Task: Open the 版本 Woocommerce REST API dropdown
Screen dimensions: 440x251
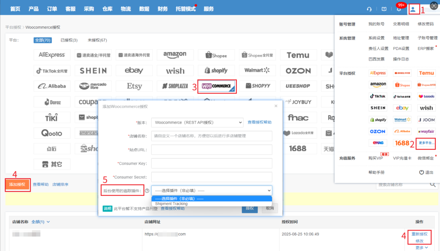Action: point(197,122)
